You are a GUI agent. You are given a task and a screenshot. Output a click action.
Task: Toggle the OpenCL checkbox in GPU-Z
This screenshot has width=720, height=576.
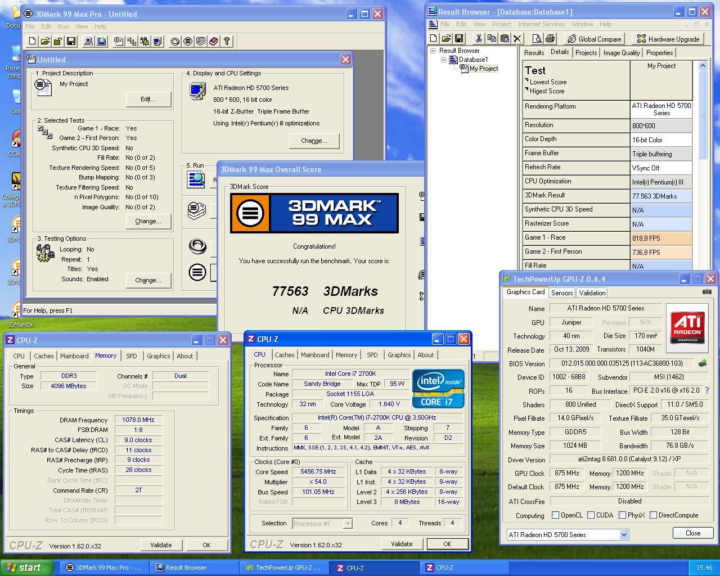555,515
